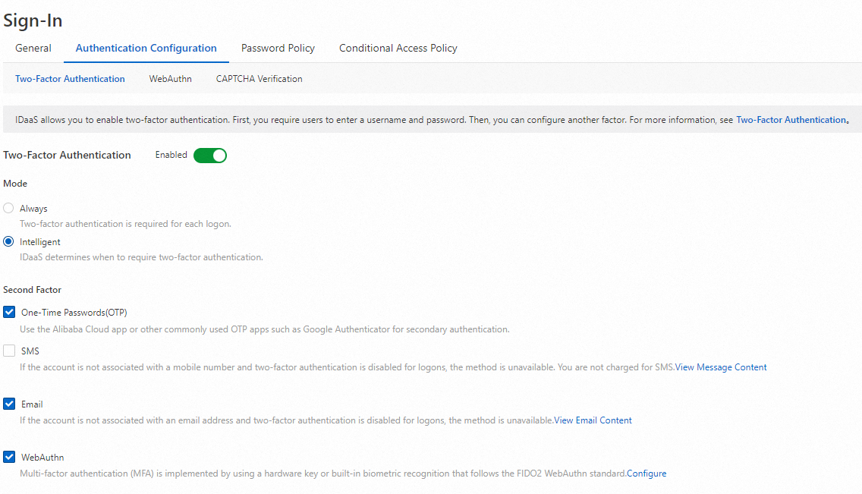This screenshot has height=494, width=862.
Task: Click the Second Factor section heading
Action: (33, 290)
